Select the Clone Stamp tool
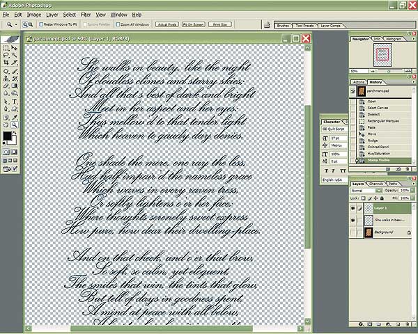Image resolution: width=418 pixels, height=334 pixels. point(6,79)
